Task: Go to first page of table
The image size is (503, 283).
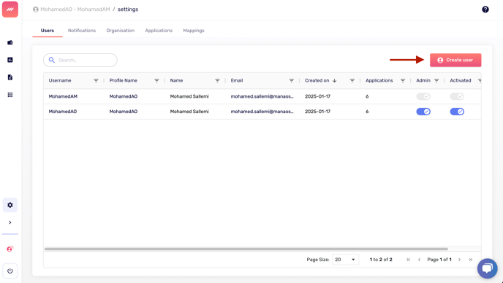Action: click(x=409, y=260)
